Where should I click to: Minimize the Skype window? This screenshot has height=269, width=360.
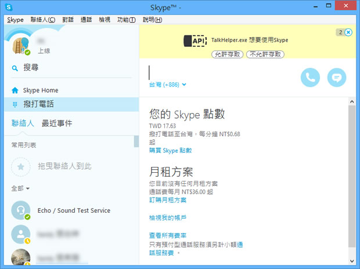pos(316,6)
